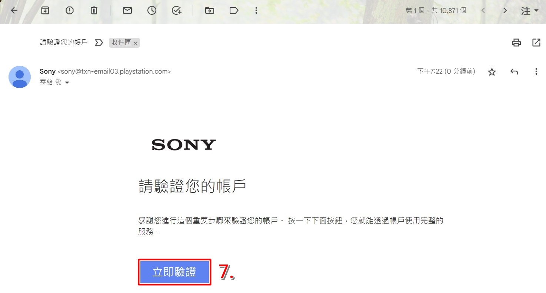This screenshot has height=293, width=546.
Task: Add this email to Tasks
Action: point(177,10)
